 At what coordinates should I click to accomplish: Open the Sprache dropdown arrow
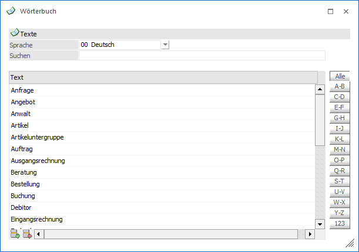165,45
